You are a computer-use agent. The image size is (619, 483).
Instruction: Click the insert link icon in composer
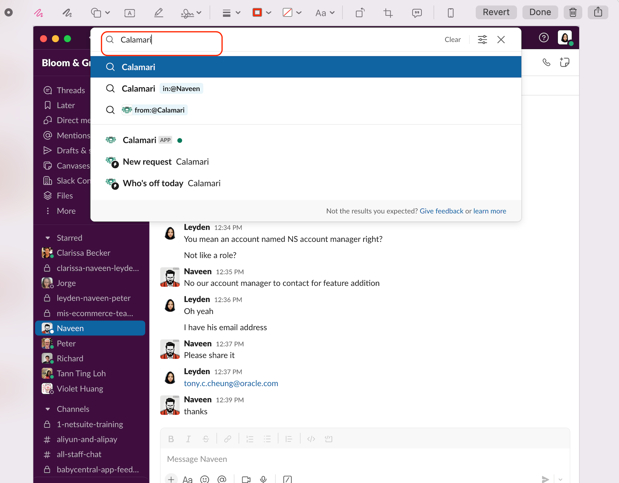[x=227, y=439]
